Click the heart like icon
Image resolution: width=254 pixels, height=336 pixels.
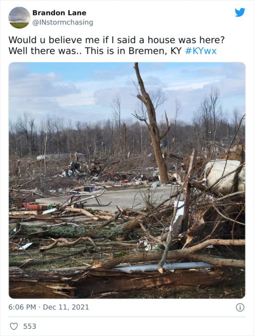tap(14, 326)
